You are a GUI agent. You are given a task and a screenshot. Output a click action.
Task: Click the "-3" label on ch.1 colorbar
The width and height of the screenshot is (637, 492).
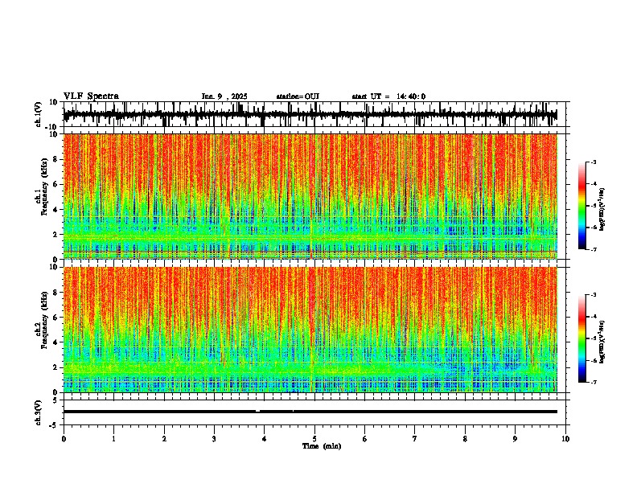pyautogui.click(x=594, y=162)
